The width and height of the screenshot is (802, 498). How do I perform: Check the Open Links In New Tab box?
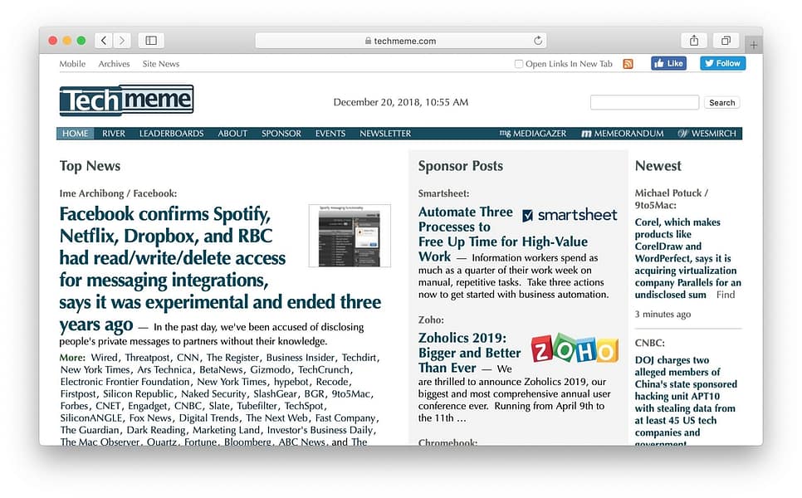[518, 63]
